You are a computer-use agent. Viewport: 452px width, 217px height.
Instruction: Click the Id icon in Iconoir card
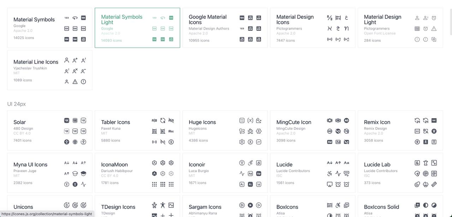coord(259,184)
